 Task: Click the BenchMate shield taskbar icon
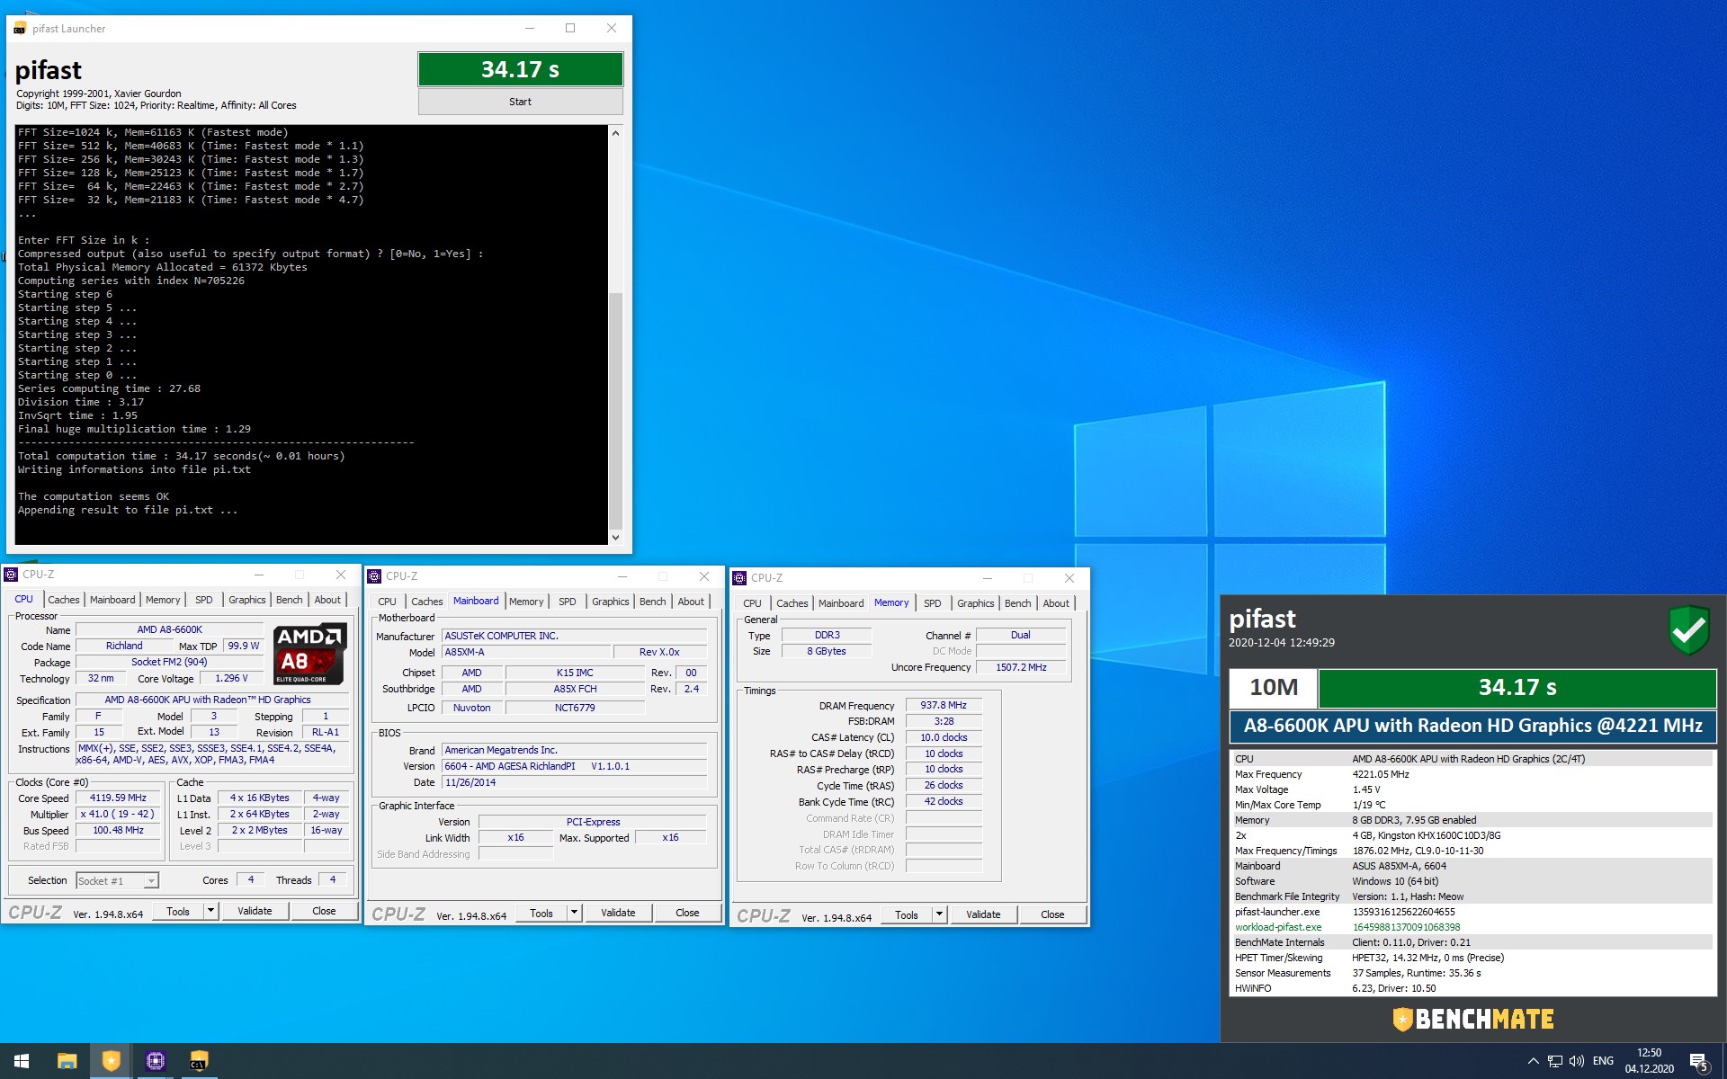point(111,1061)
